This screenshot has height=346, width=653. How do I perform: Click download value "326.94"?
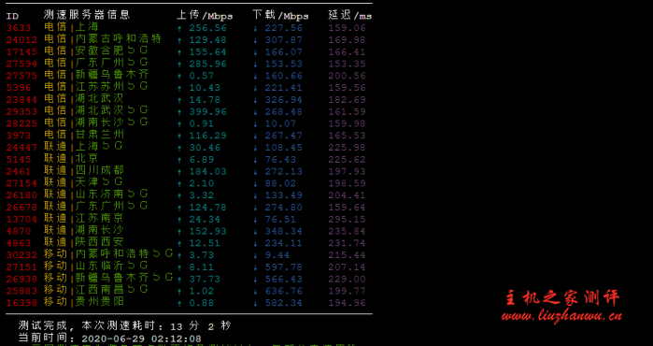[284, 100]
